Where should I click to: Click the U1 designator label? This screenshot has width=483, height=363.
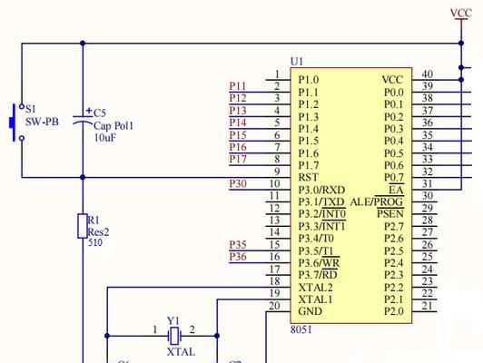coord(297,62)
